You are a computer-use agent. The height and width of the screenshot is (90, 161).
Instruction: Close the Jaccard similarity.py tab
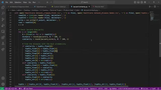pyautogui.click(x=89, y=7)
